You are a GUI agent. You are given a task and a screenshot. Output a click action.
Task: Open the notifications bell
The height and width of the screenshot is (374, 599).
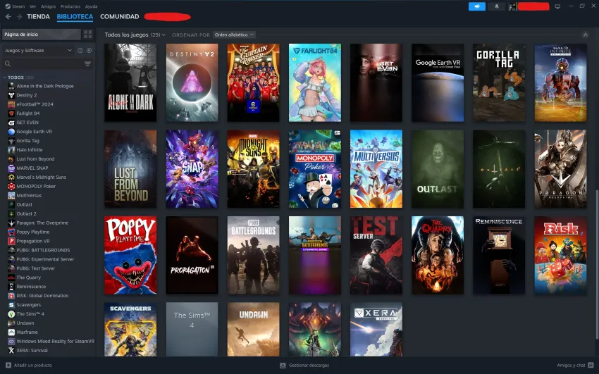[496, 6]
